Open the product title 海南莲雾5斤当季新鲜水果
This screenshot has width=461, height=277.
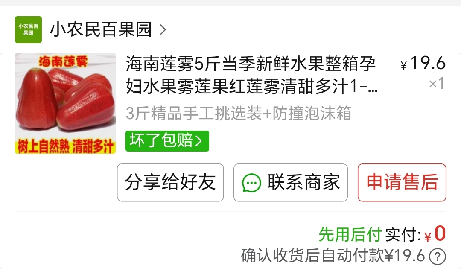pyautogui.click(x=251, y=75)
